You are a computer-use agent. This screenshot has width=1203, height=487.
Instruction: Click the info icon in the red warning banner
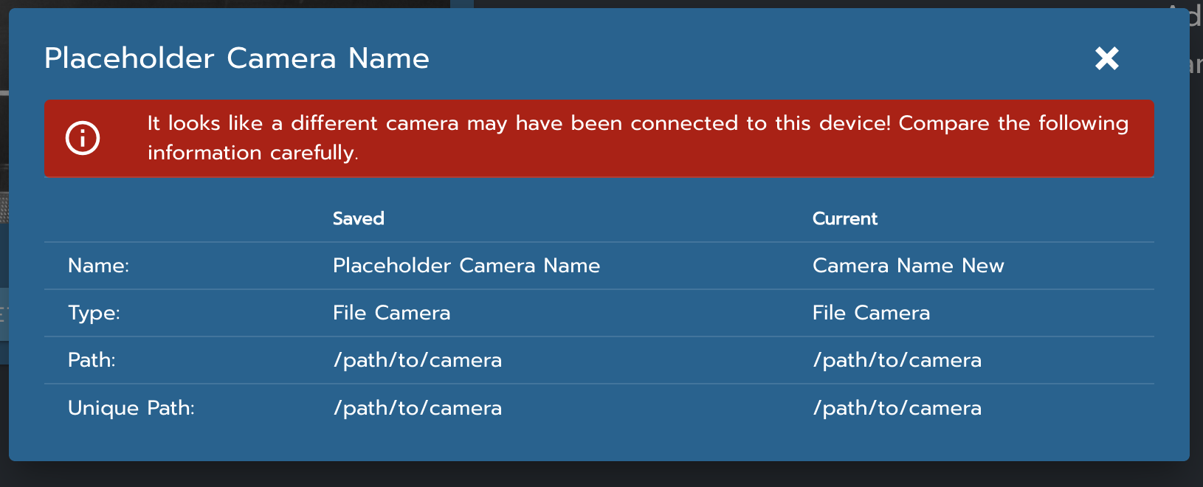pyautogui.click(x=83, y=138)
